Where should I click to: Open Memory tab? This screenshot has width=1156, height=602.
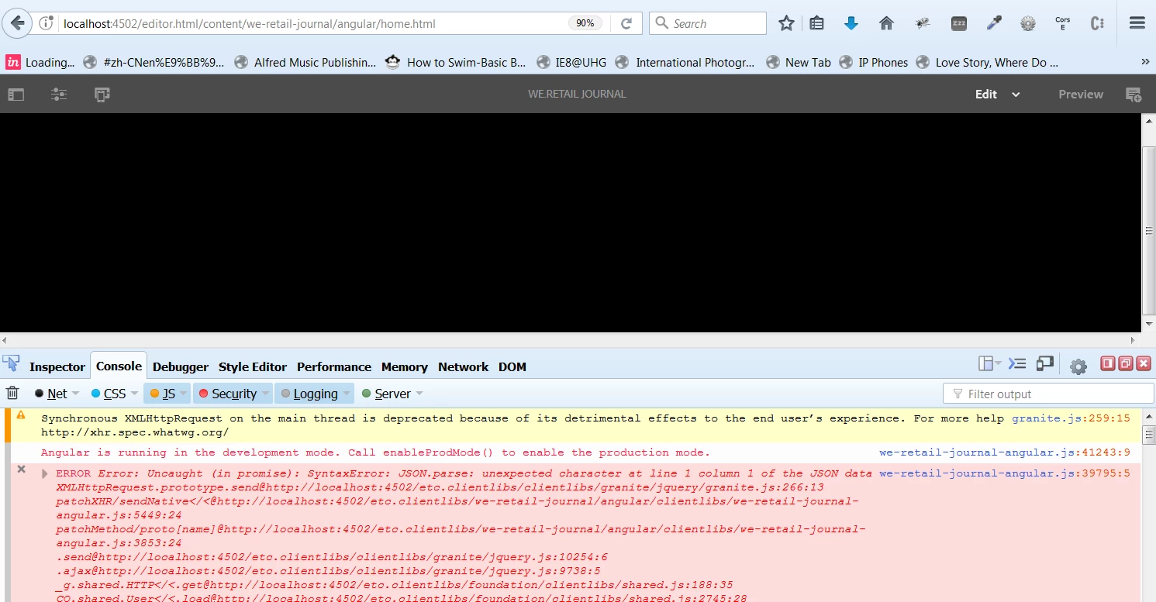pyautogui.click(x=405, y=366)
